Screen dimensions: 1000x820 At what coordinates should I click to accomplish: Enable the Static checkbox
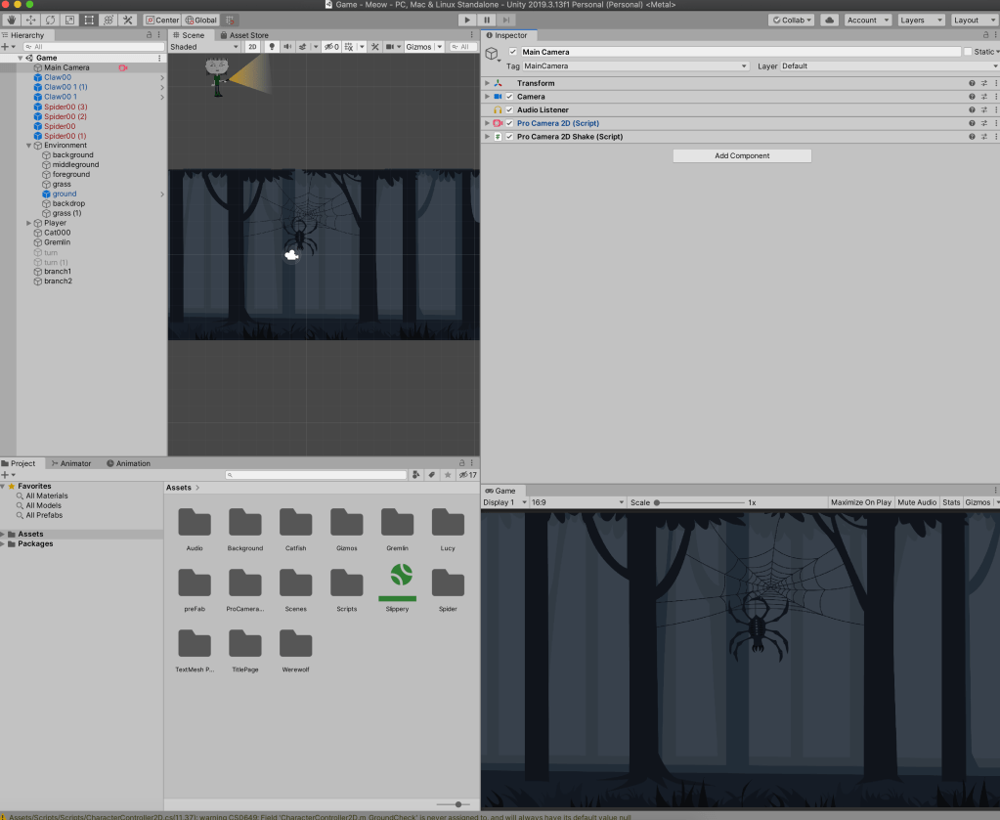click(968, 52)
